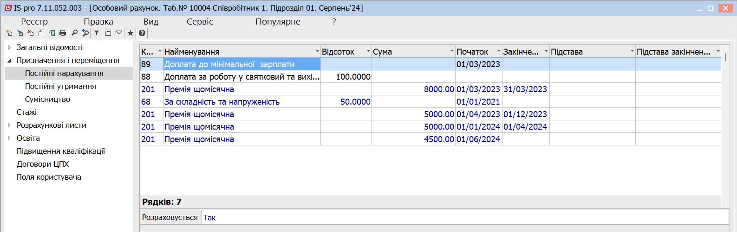Open help via question mark icon
The image size is (737, 232).
pos(142,33)
